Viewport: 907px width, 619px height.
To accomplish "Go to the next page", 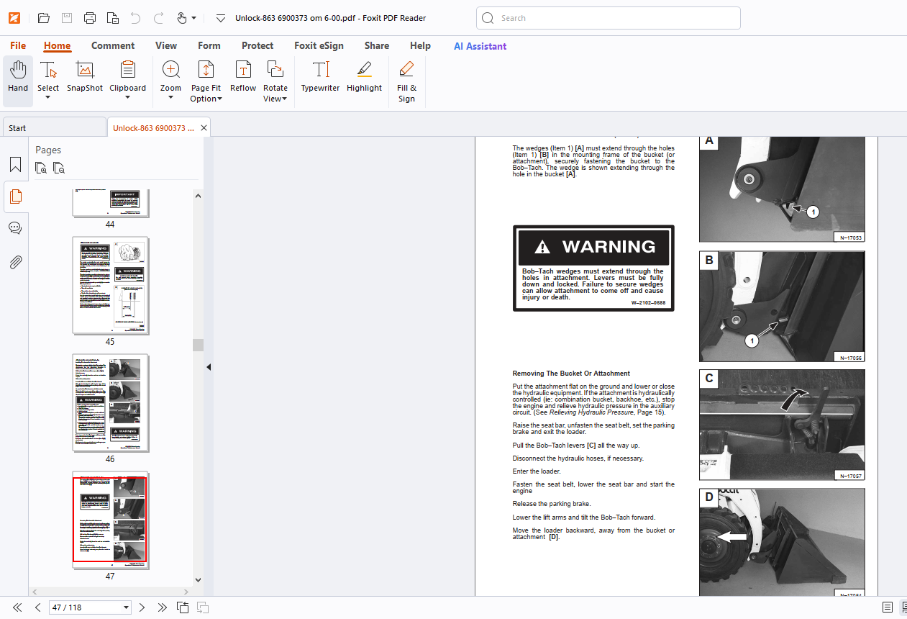I will (142, 607).
